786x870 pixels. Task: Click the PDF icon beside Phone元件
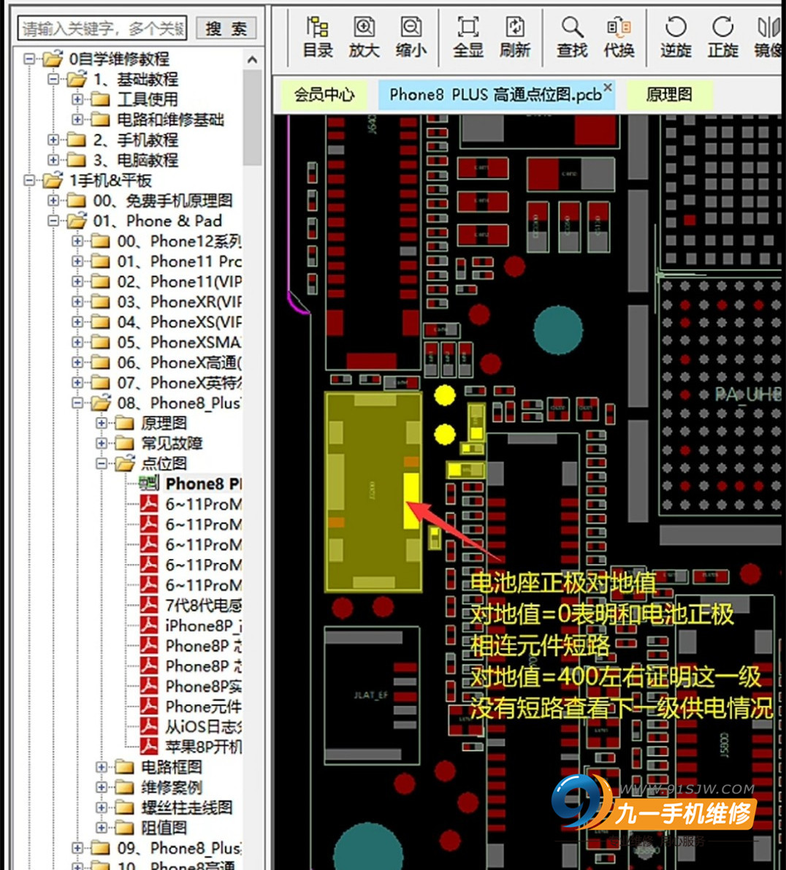coord(149,706)
